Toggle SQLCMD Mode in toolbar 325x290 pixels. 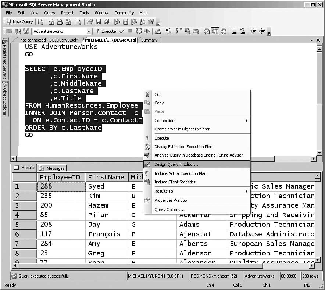coord(196,31)
